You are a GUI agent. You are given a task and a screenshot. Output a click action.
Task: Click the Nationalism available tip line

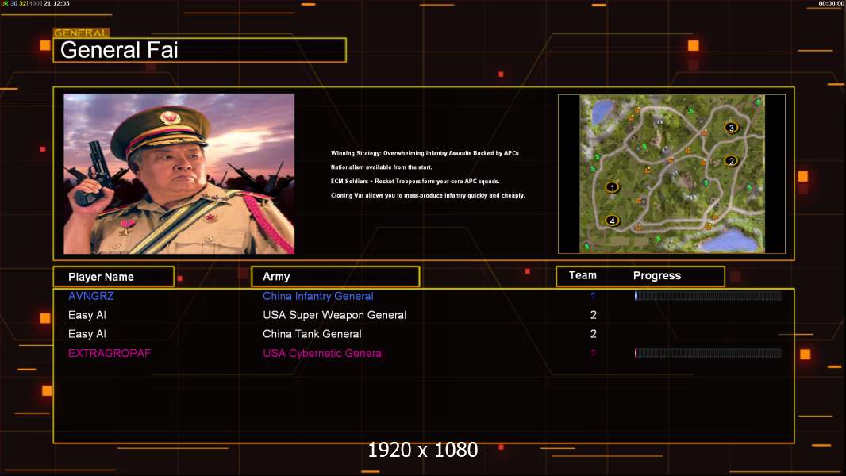pyautogui.click(x=382, y=167)
